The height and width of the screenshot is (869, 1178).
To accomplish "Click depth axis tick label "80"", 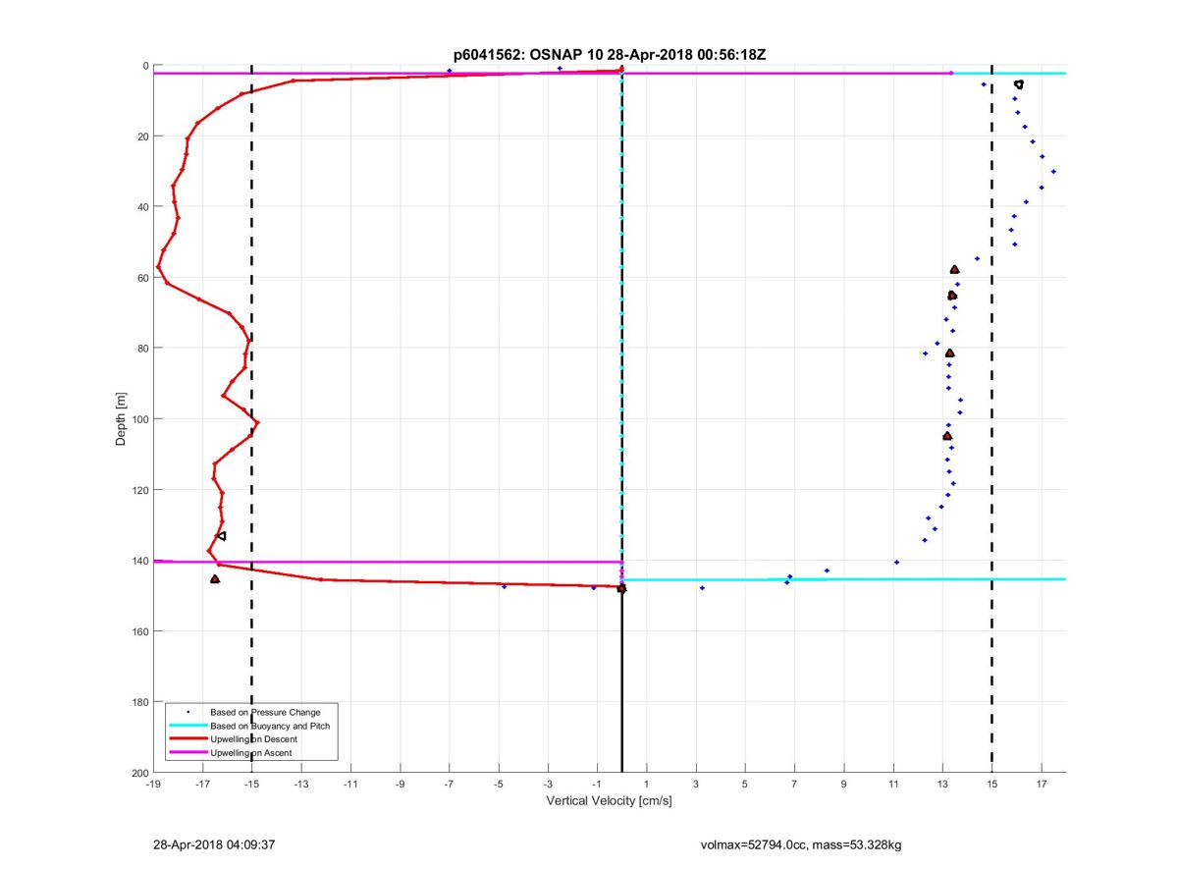I will [x=142, y=349].
